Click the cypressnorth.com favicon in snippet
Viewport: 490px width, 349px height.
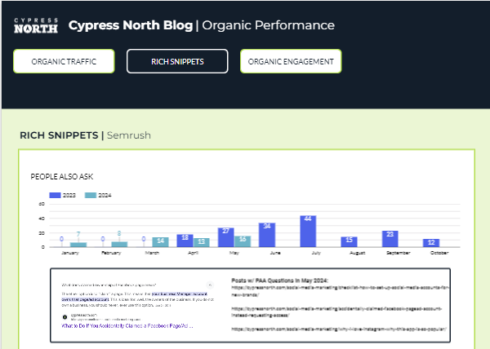tap(65, 317)
